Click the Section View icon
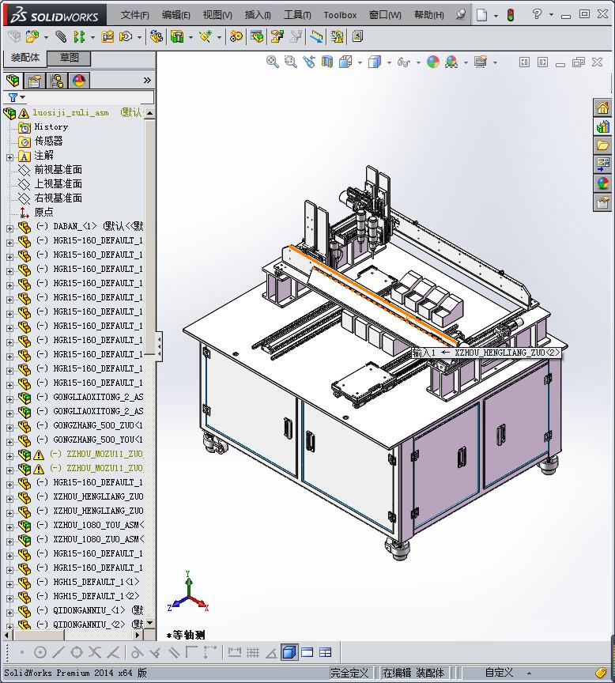This screenshot has width=615, height=683. click(x=327, y=62)
